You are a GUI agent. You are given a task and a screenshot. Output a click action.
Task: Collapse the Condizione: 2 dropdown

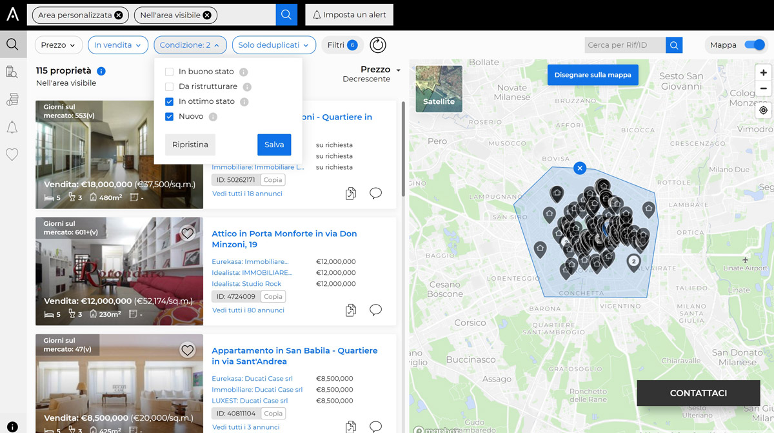190,45
